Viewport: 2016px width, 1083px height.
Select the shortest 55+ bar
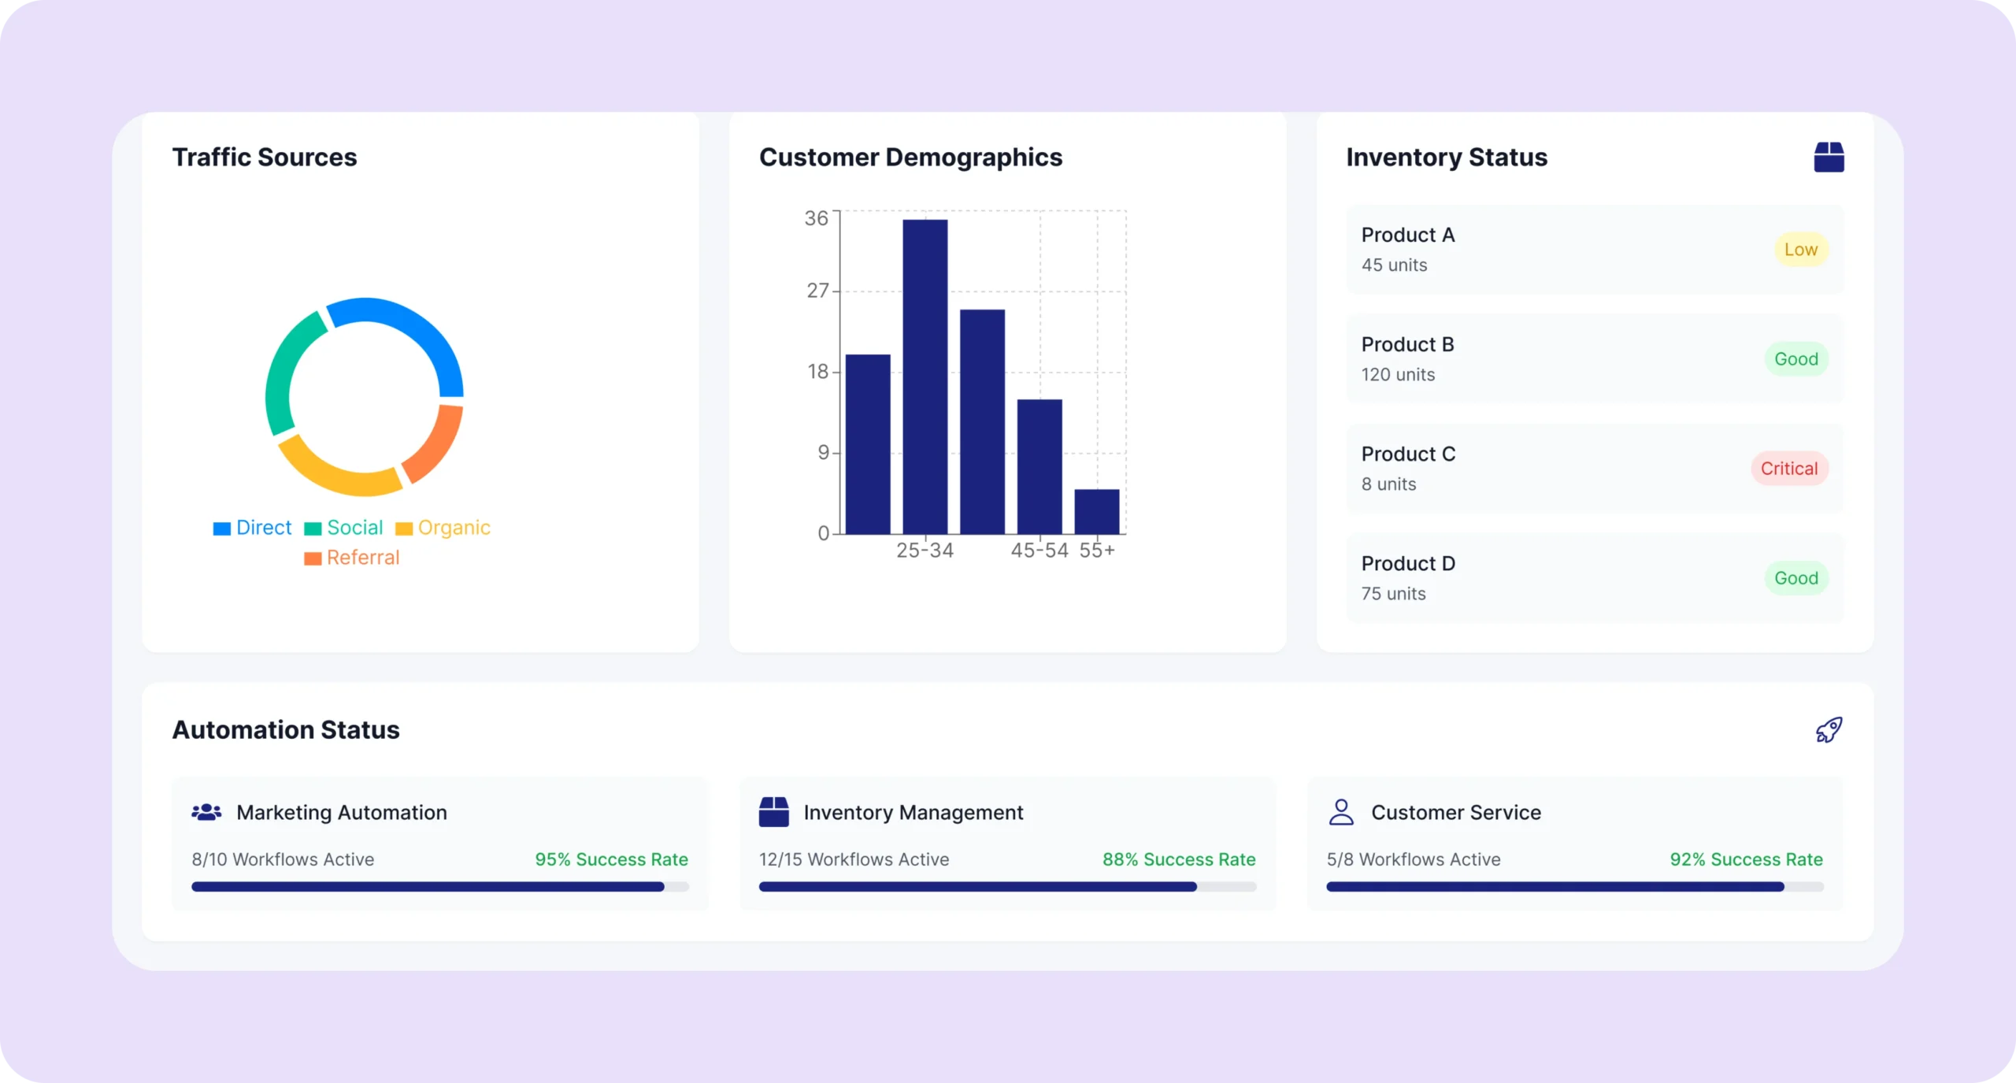1096,511
